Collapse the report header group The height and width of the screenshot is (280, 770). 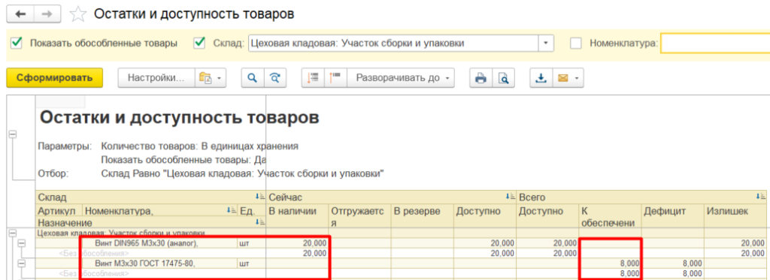[x=13, y=134]
